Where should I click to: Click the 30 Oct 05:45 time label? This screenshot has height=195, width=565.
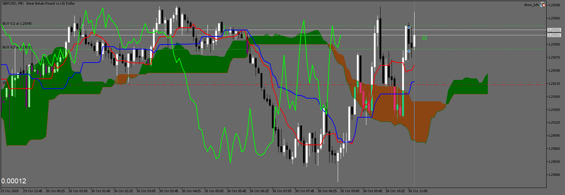(x=236, y=191)
